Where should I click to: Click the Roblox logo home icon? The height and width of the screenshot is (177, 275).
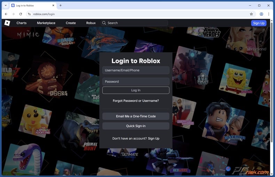[7, 23]
